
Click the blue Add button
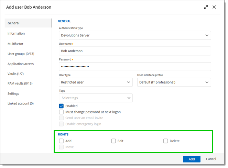tap(192, 159)
